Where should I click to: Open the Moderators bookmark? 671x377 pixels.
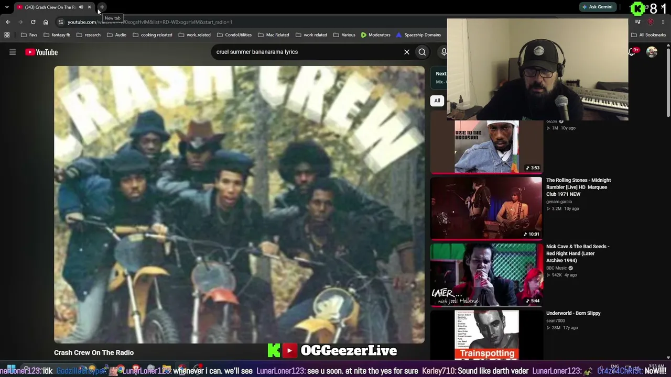click(375, 35)
